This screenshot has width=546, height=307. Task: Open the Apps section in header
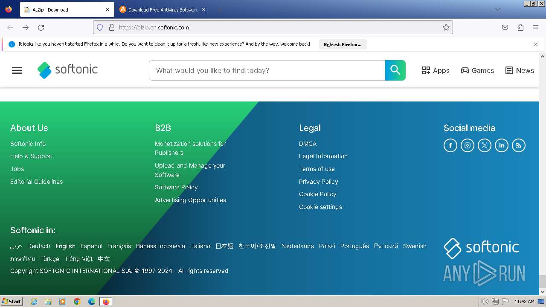coord(436,70)
